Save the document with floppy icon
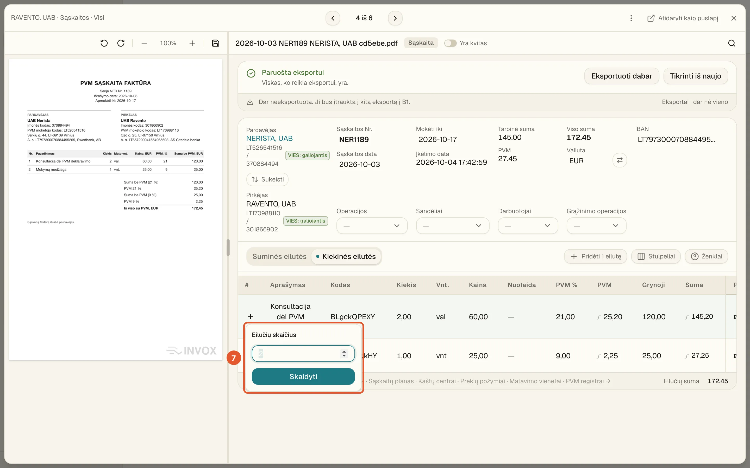Screen dimensions: 750x468 point(215,43)
